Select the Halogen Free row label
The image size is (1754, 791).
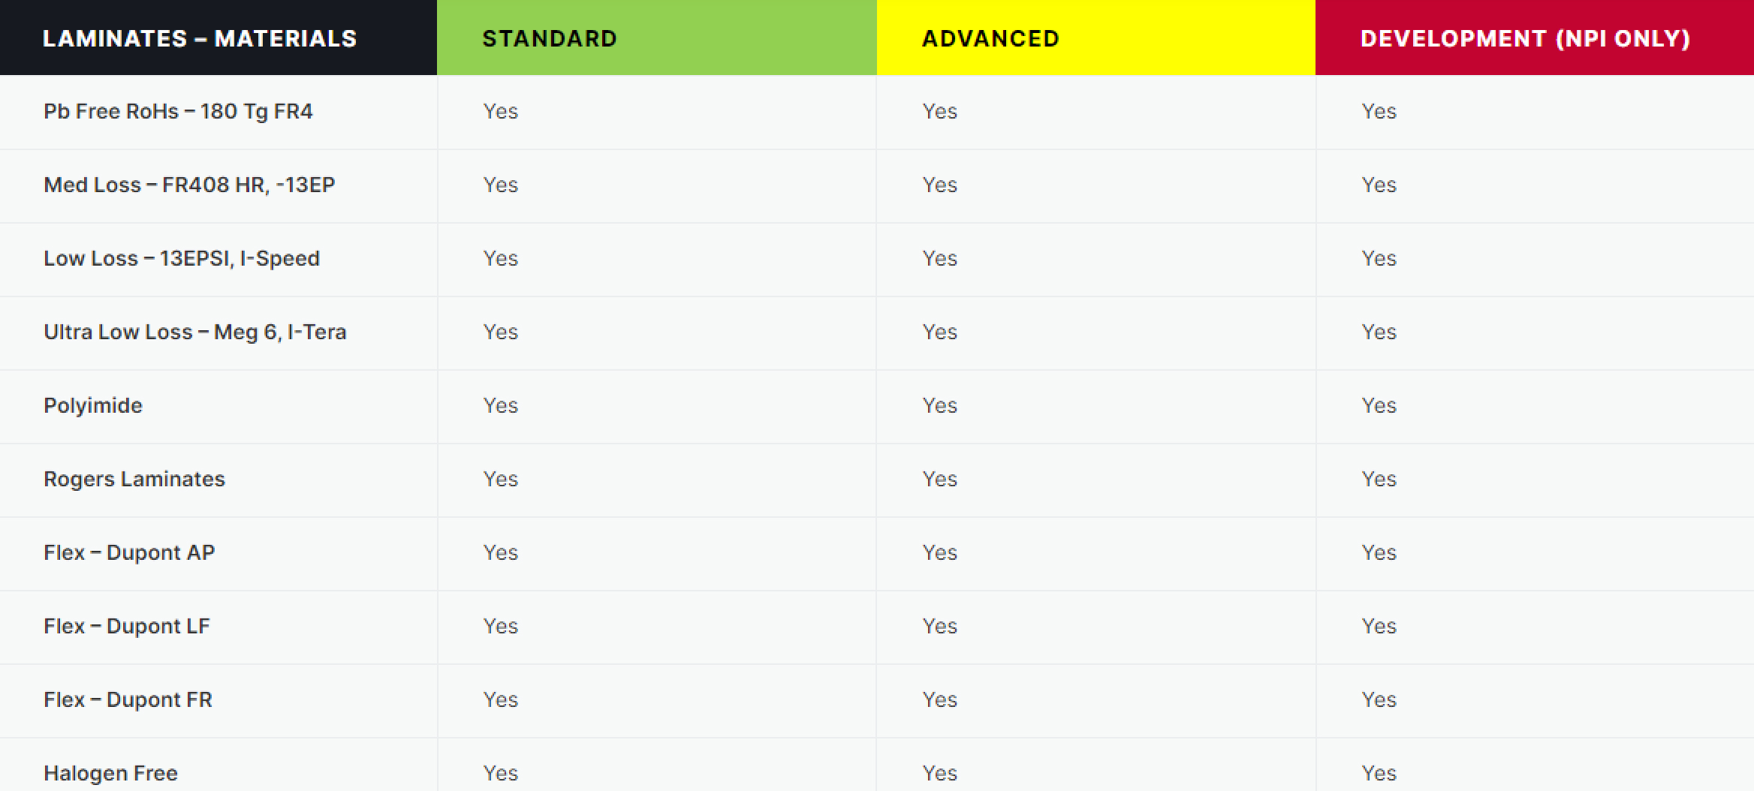110,773
